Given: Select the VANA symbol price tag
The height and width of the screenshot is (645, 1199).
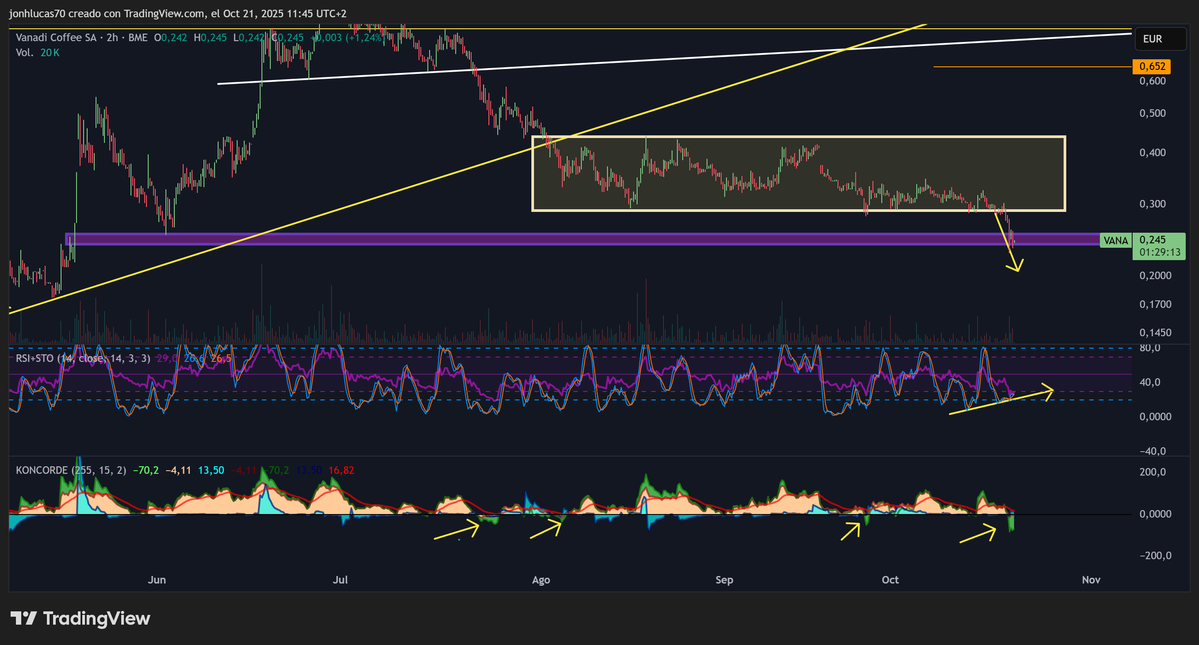Looking at the screenshot, I should pos(1116,241).
